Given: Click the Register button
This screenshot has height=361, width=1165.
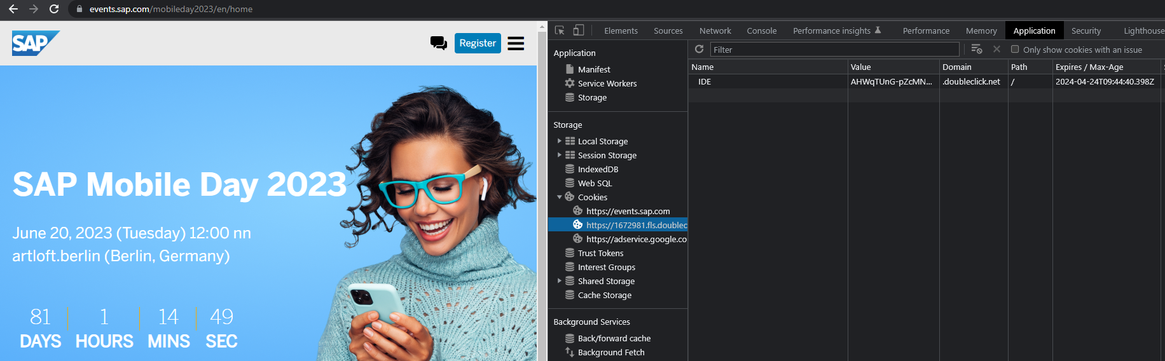Looking at the screenshot, I should point(478,43).
